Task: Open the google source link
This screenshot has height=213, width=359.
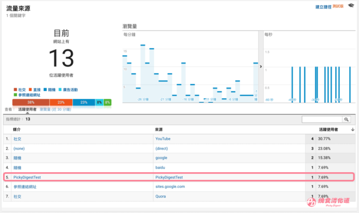Action: tap(161, 158)
